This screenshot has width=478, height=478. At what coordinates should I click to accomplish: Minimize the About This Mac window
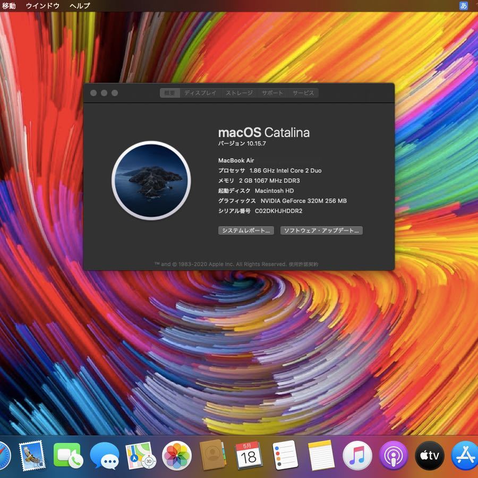click(104, 93)
